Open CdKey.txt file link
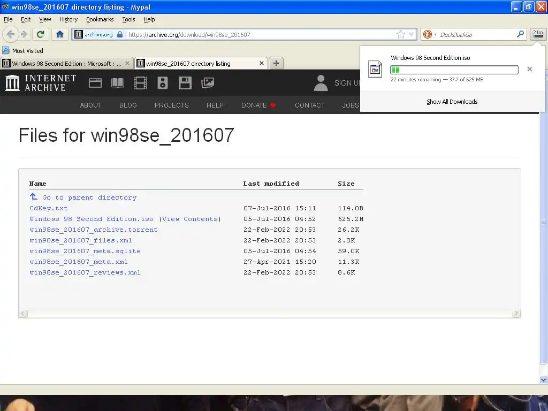The height and width of the screenshot is (411, 548). coord(49,208)
